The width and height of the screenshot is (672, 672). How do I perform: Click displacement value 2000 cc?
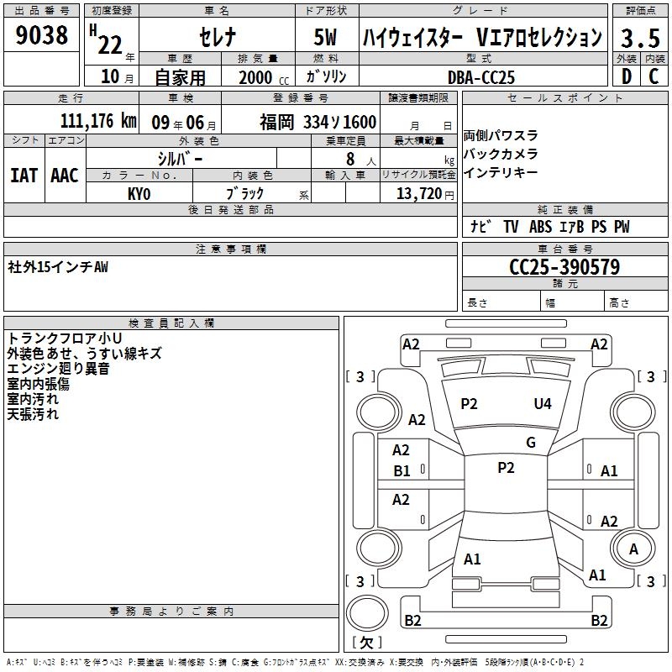point(264,77)
